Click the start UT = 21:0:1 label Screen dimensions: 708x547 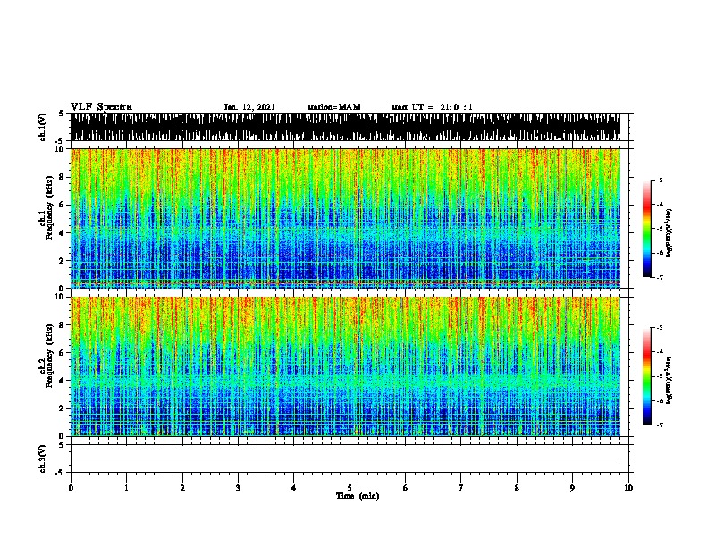(432, 107)
